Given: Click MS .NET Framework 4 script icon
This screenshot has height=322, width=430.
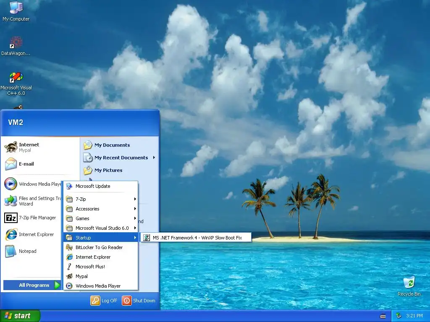Looking at the screenshot, I should tap(147, 238).
